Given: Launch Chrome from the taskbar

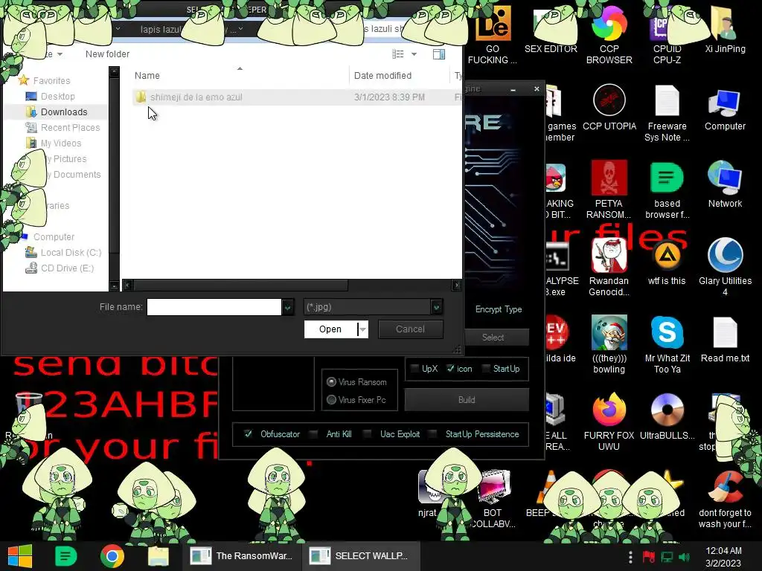Looking at the screenshot, I should 112,556.
